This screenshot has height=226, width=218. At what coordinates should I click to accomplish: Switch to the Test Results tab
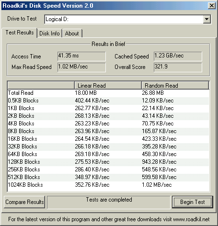(x=20, y=33)
